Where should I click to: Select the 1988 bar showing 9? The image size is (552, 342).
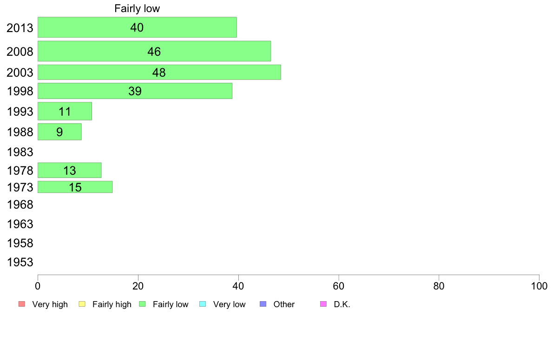tap(59, 132)
